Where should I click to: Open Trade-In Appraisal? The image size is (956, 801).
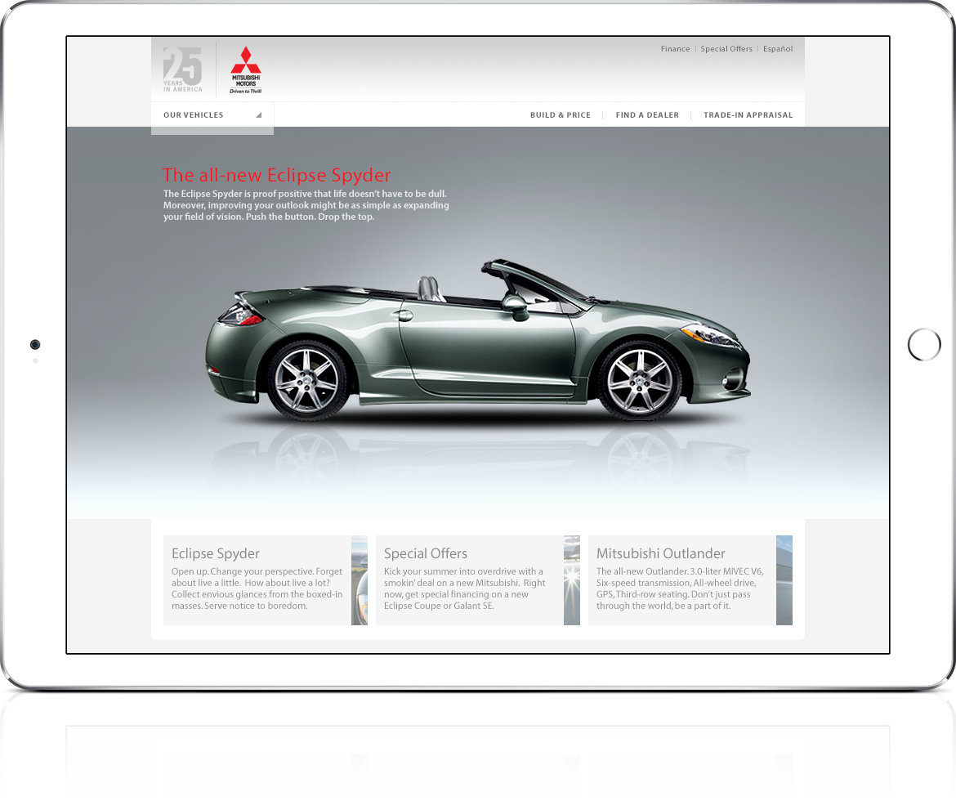pos(748,114)
